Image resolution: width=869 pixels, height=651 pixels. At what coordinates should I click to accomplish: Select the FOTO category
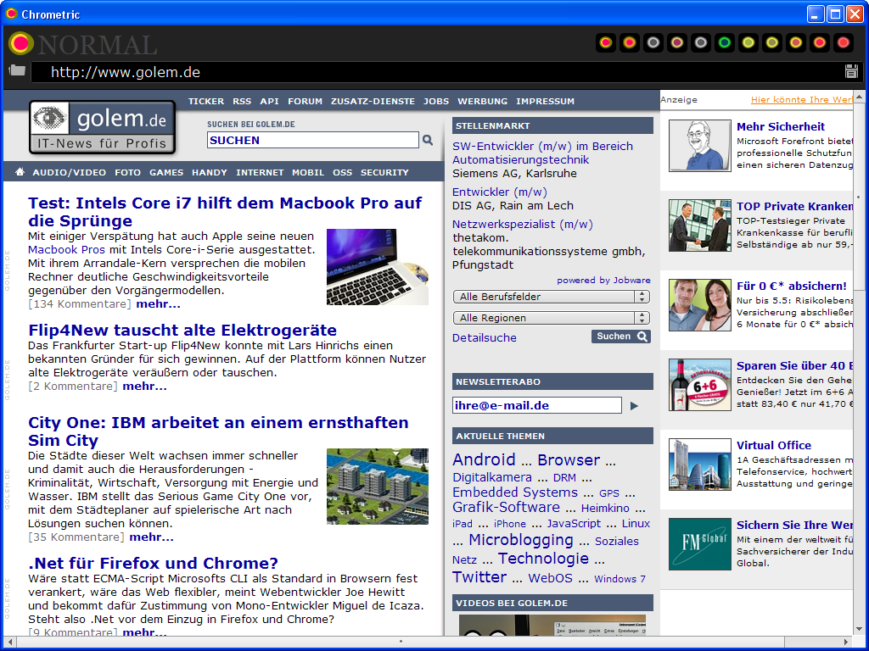point(127,173)
